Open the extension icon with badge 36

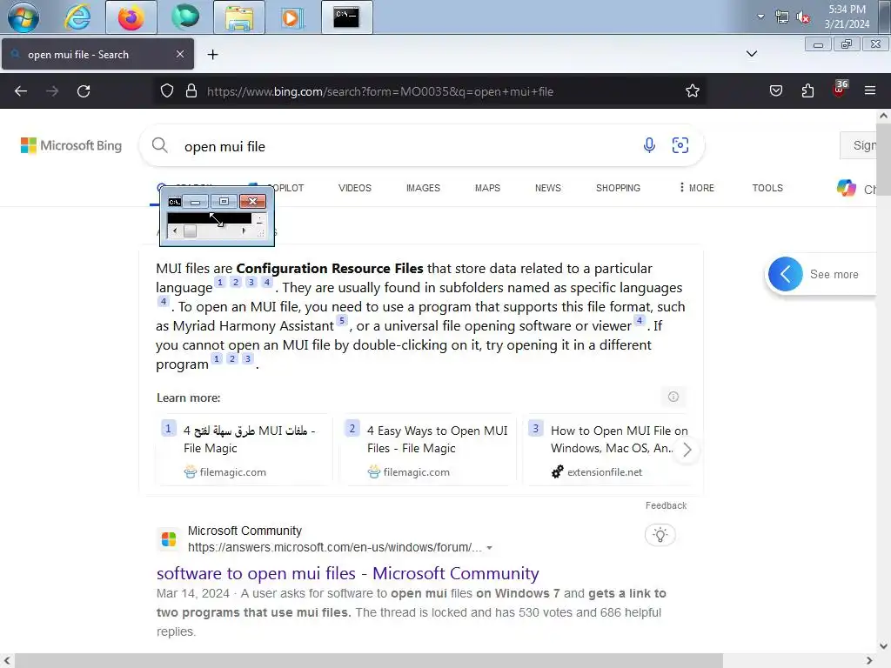[x=840, y=89]
